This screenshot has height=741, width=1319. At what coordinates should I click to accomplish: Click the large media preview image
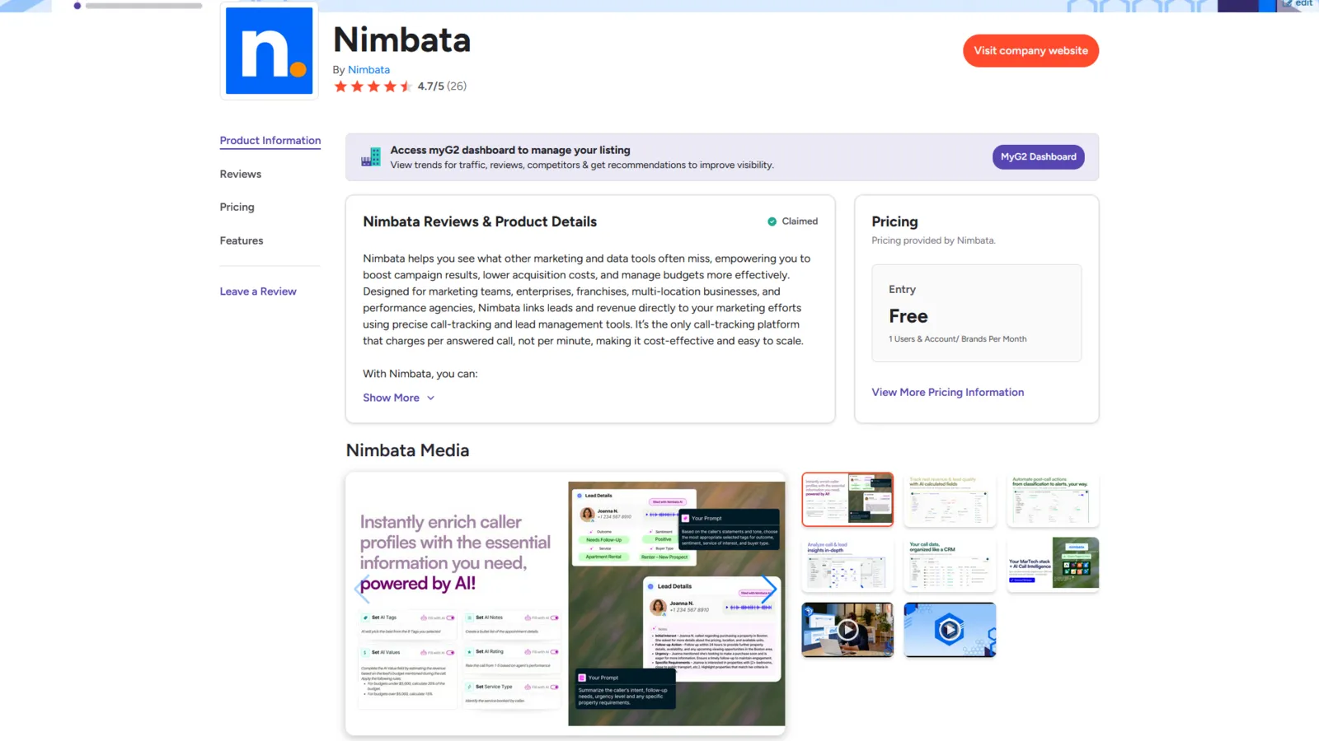(x=566, y=604)
